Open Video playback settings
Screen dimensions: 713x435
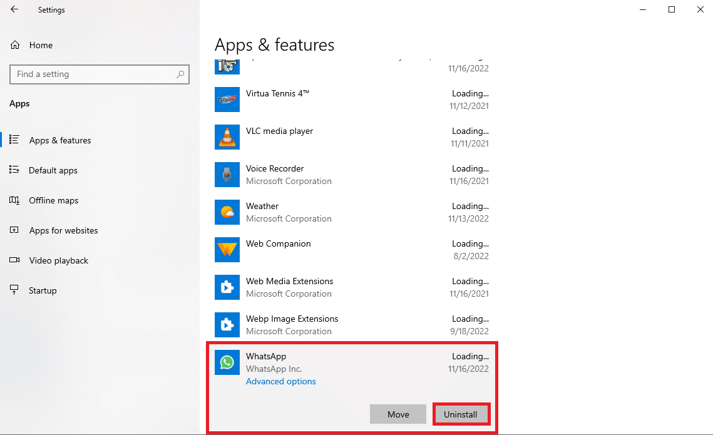pyautogui.click(x=59, y=260)
